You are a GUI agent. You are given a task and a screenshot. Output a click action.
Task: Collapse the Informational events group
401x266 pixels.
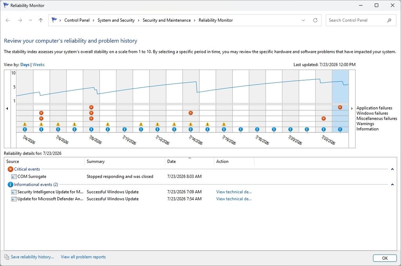coord(392,185)
